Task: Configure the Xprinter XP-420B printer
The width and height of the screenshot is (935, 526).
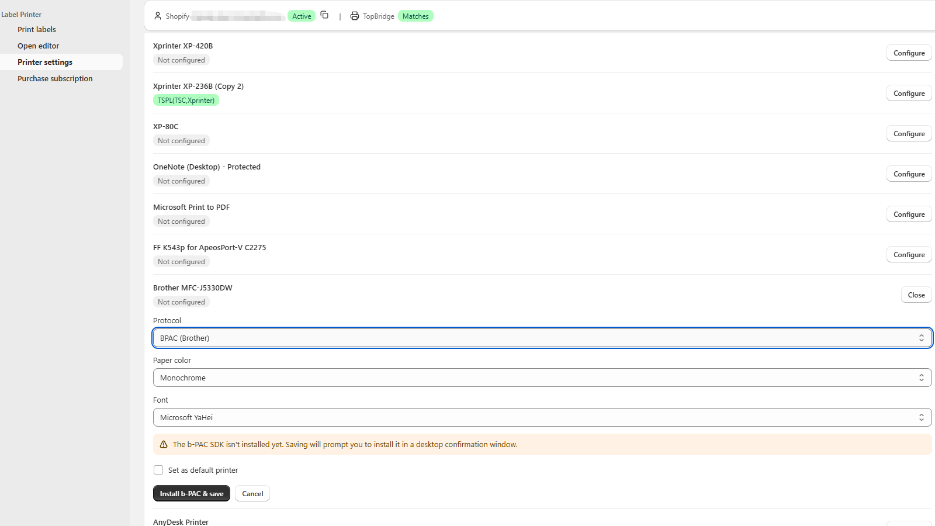Action: click(909, 53)
